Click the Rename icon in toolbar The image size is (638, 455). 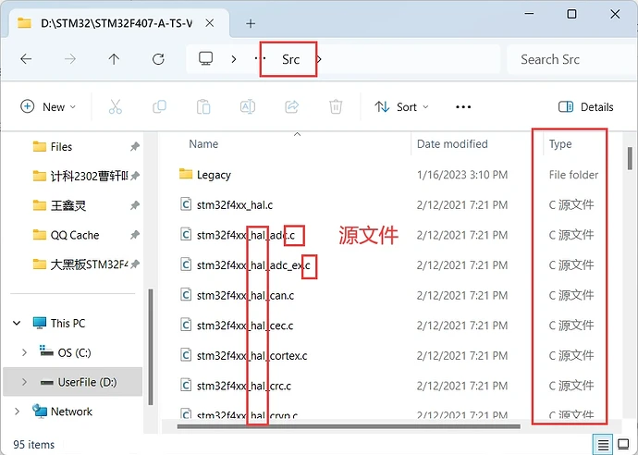click(x=248, y=106)
